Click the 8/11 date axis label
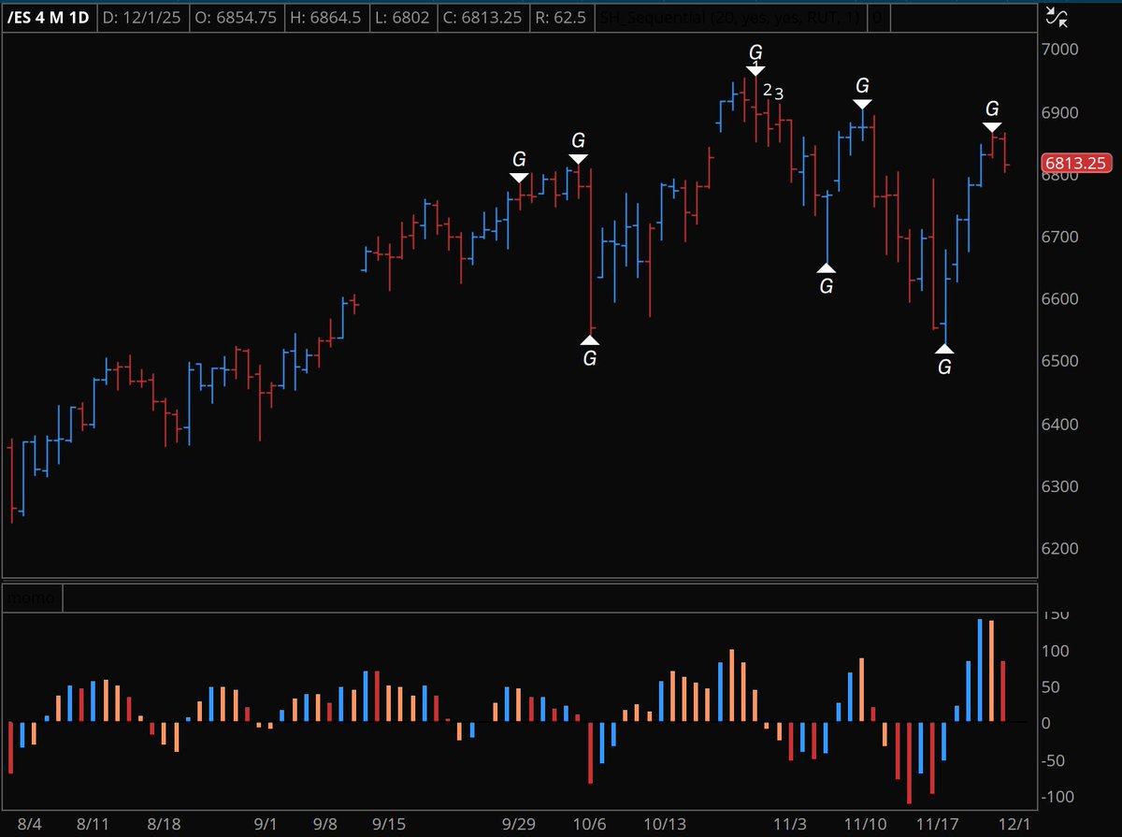 (x=93, y=824)
